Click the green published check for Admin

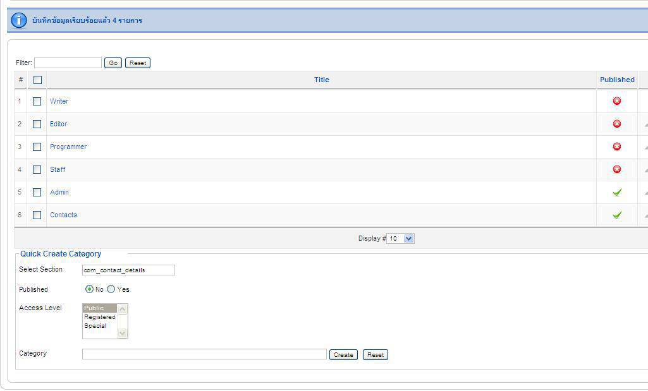pos(617,192)
